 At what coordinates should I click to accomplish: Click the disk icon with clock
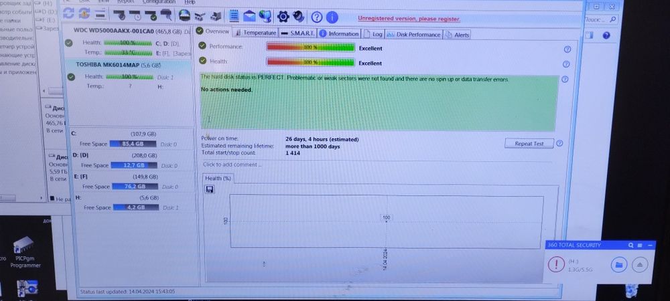click(x=135, y=15)
